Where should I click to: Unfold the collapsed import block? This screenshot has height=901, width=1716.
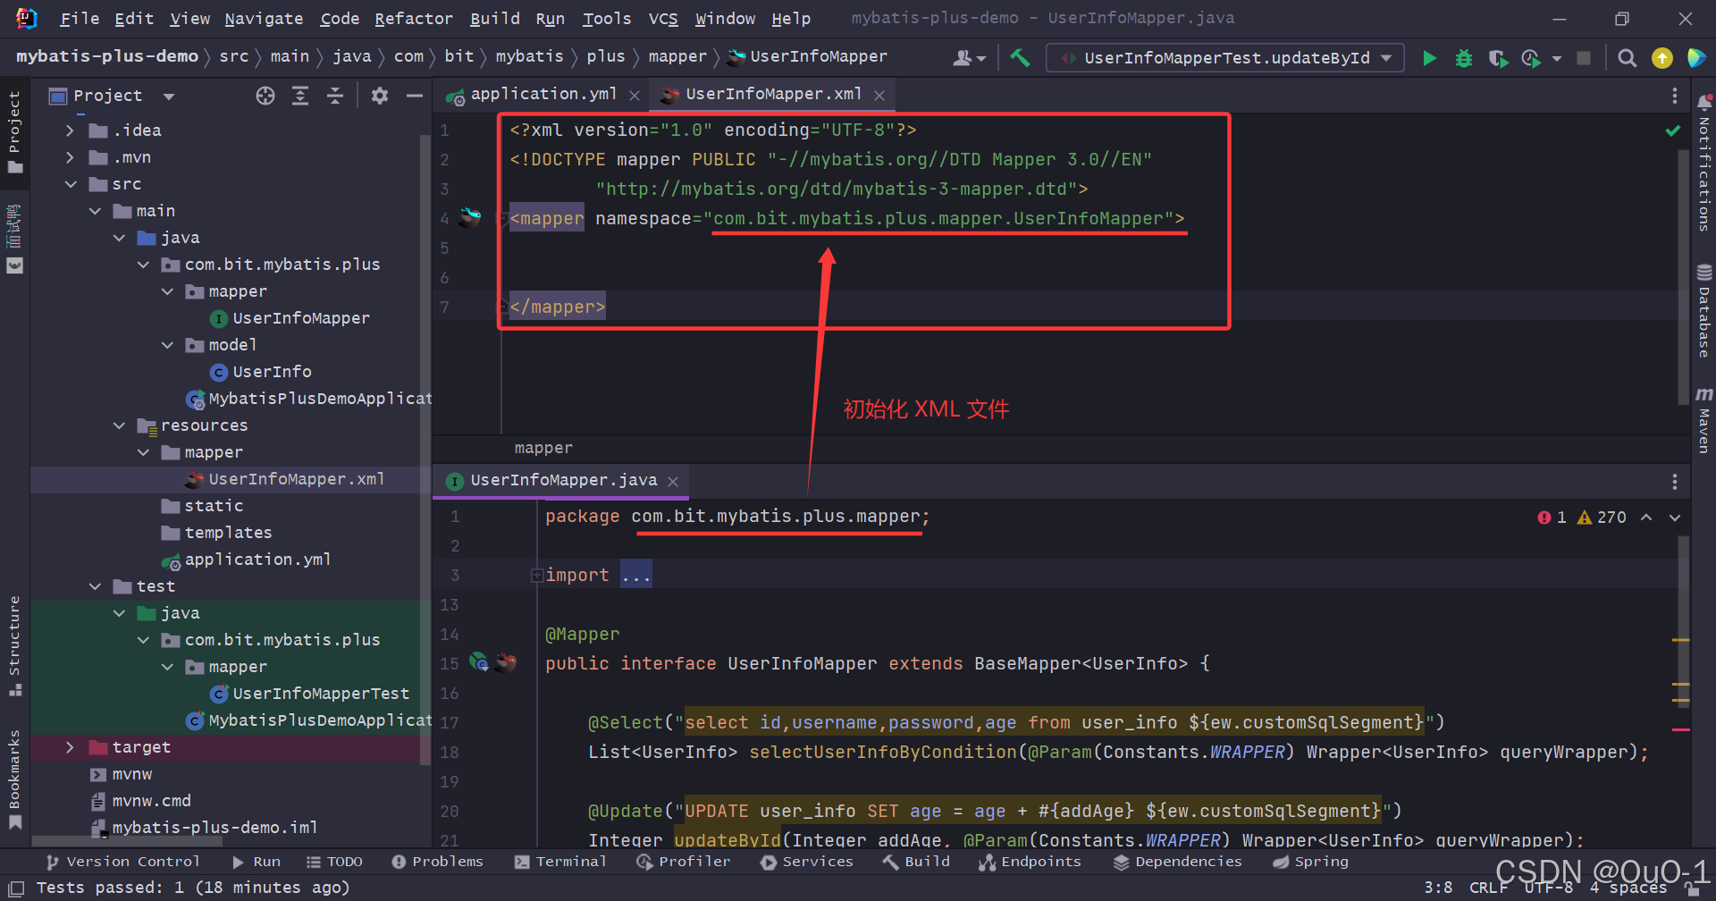[x=537, y=575]
